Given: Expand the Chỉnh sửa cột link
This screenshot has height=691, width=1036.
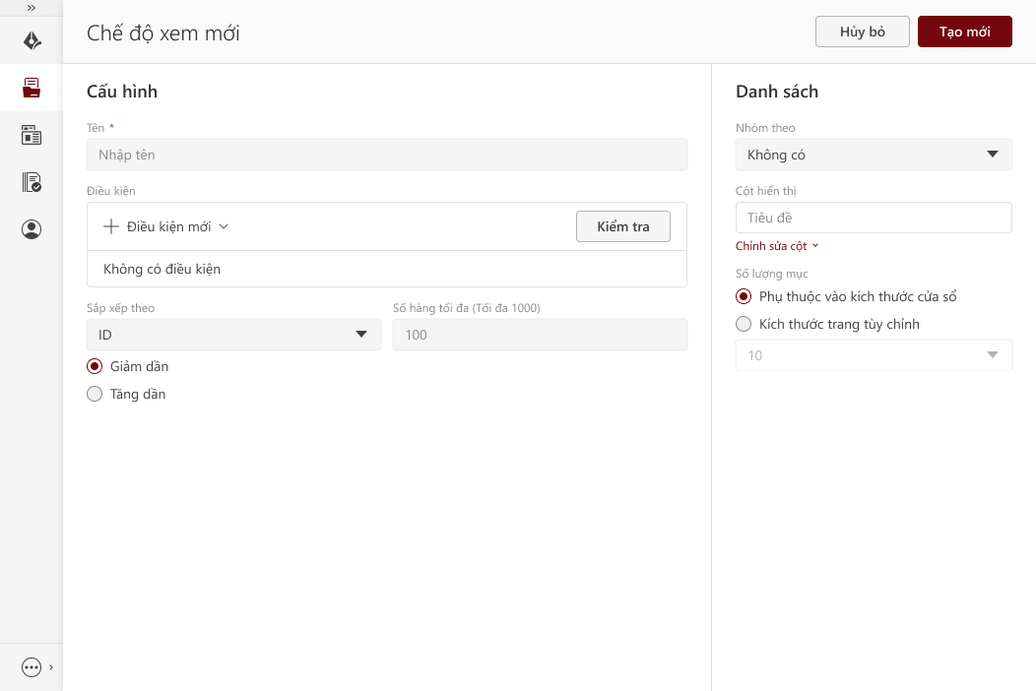Looking at the screenshot, I should point(777,246).
